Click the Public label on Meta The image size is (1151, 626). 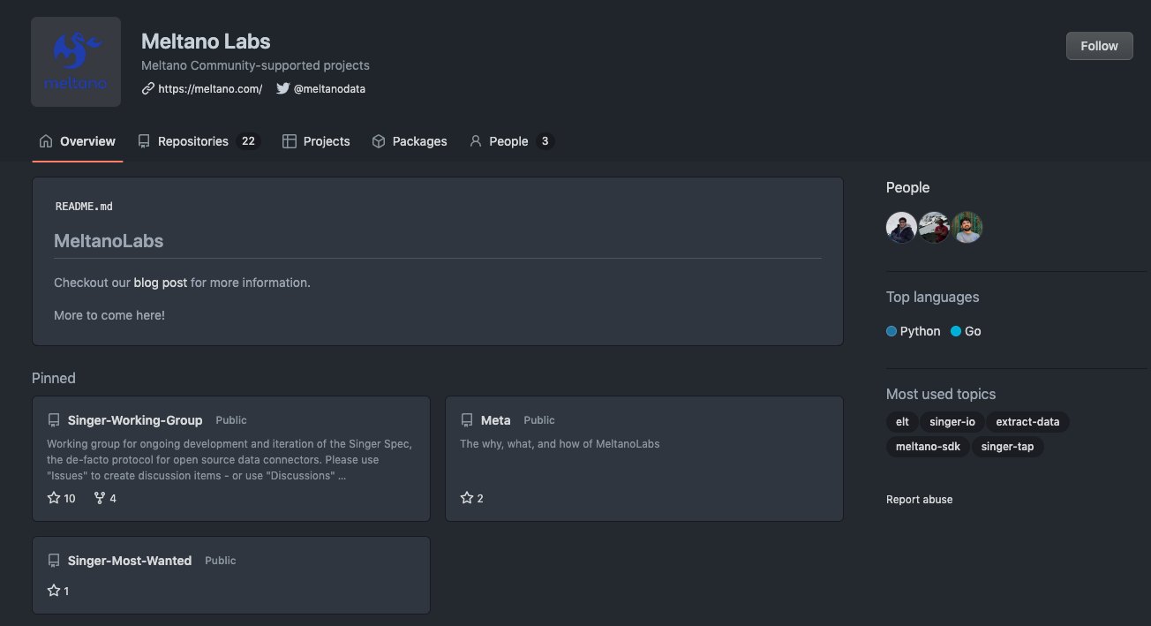pos(539,420)
